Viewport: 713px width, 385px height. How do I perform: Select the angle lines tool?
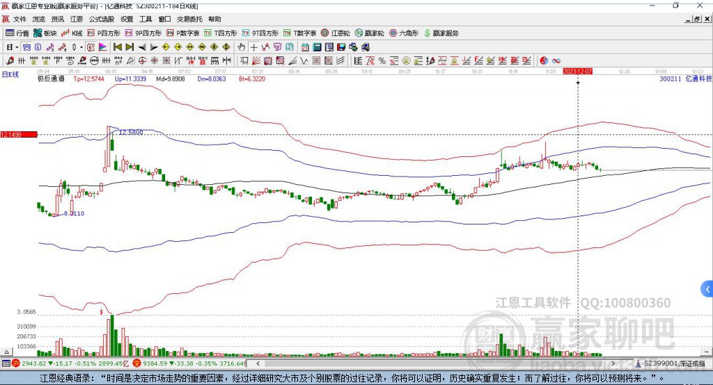(292, 60)
